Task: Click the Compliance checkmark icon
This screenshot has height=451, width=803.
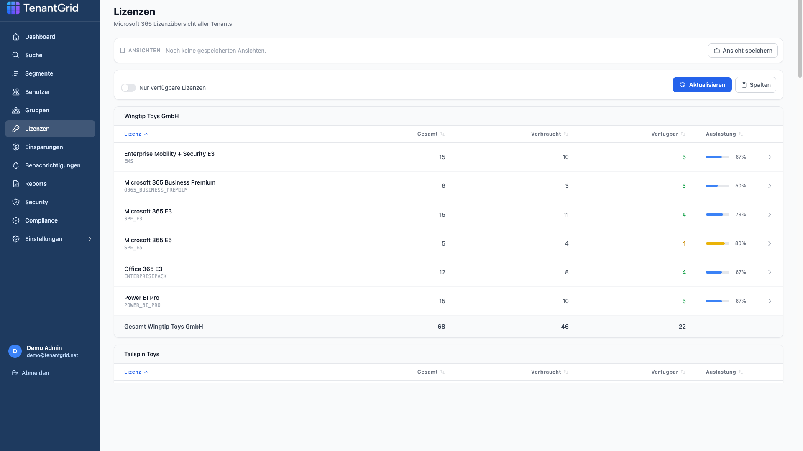Action: (16, 220)
